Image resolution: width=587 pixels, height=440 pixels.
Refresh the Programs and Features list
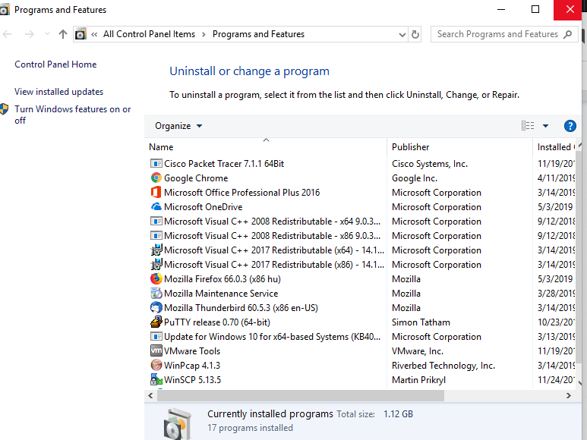[x=415, y=34]
